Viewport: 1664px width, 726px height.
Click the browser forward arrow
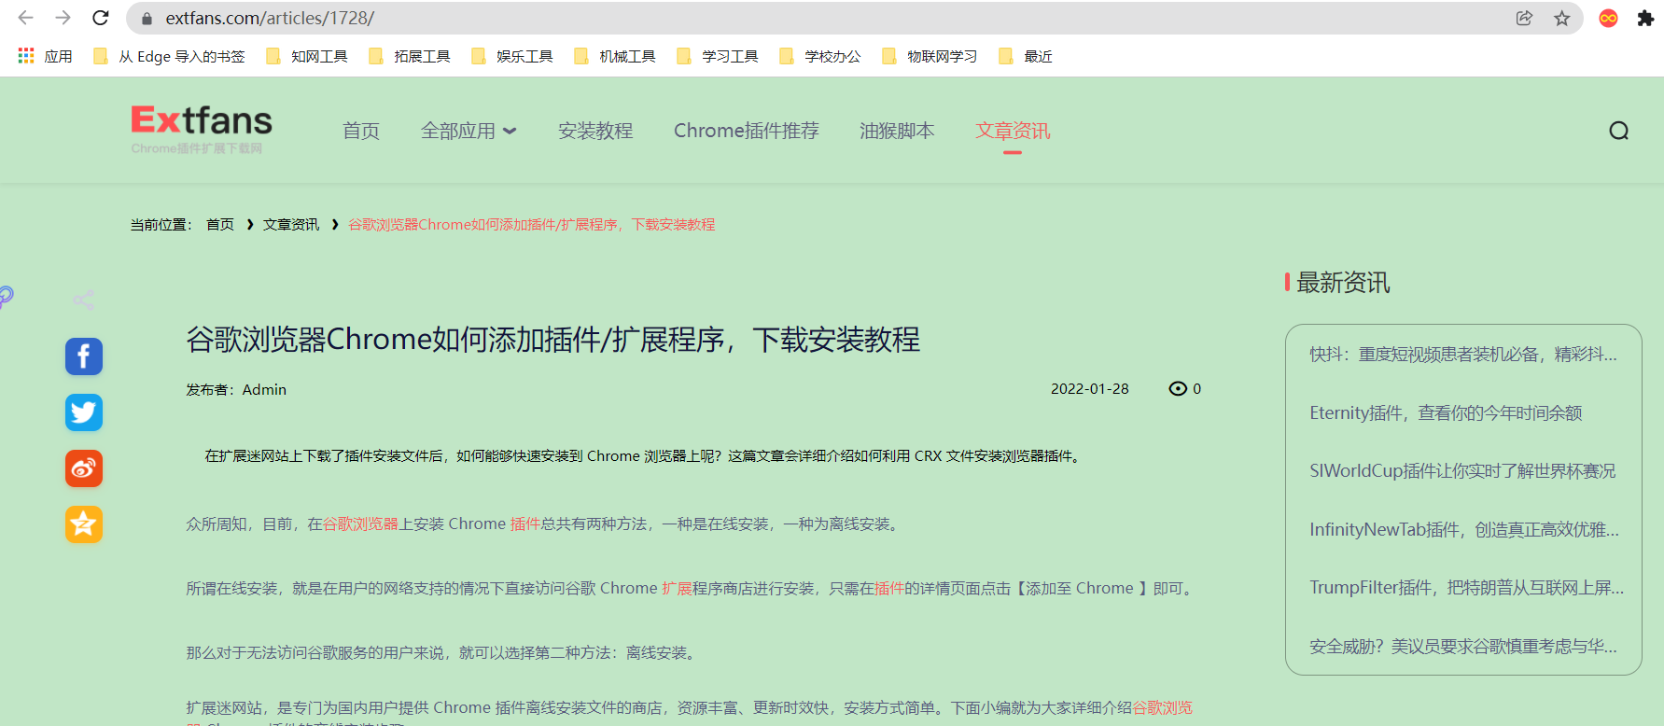click(63, 18)
